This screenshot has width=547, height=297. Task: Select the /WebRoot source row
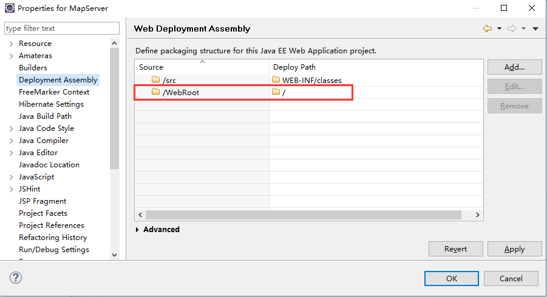[202, 92]
